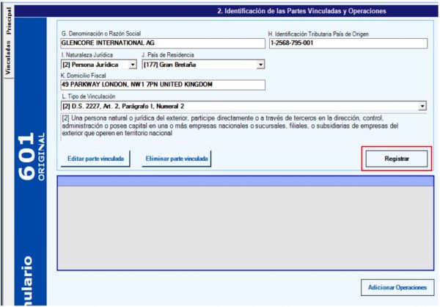Expand the País de Residencia combo box
Screen dimensions: 440x307
pyautogui.click(x=260, y=65)
